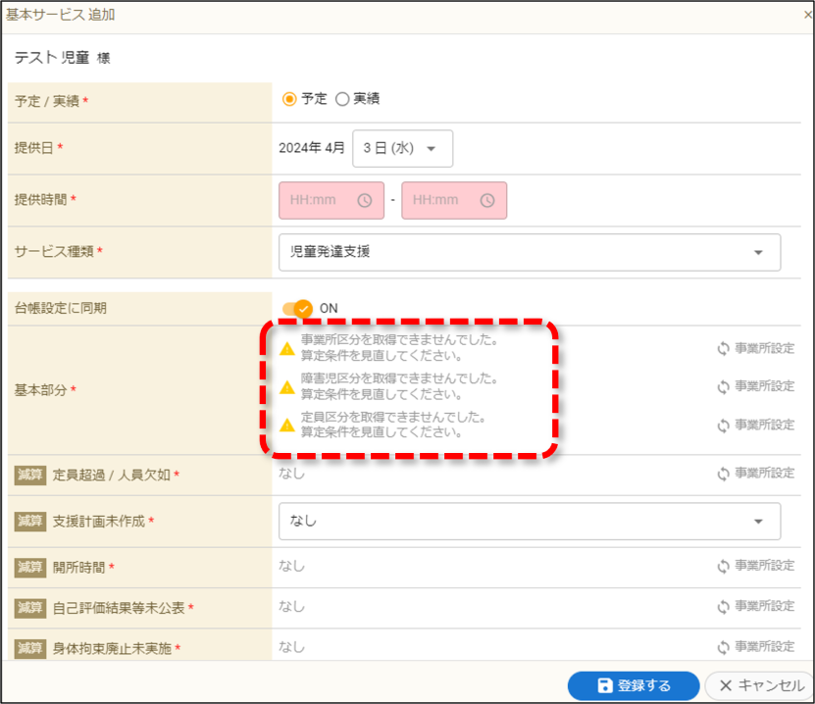Image resolution: width=815 pixels, height=704 pixels.
Task: Click clock icon in start time field
Action: (x=365, y=201)
